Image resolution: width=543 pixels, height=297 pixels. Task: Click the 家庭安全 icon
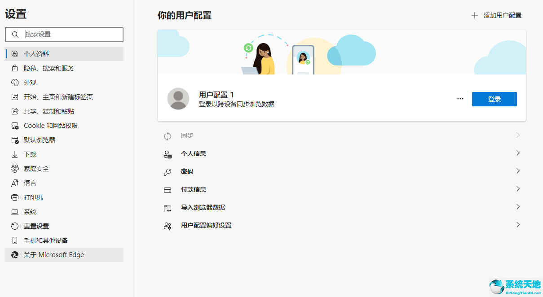click(15, 168)
